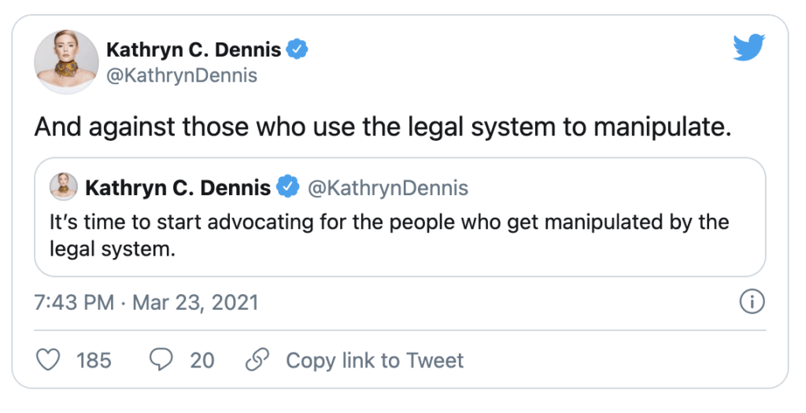Open the main Kathryn C. Dennis name link
Image resolution: width=806 pixels, height=413 pixels.
pyautogui.click(x=194, y=50)
